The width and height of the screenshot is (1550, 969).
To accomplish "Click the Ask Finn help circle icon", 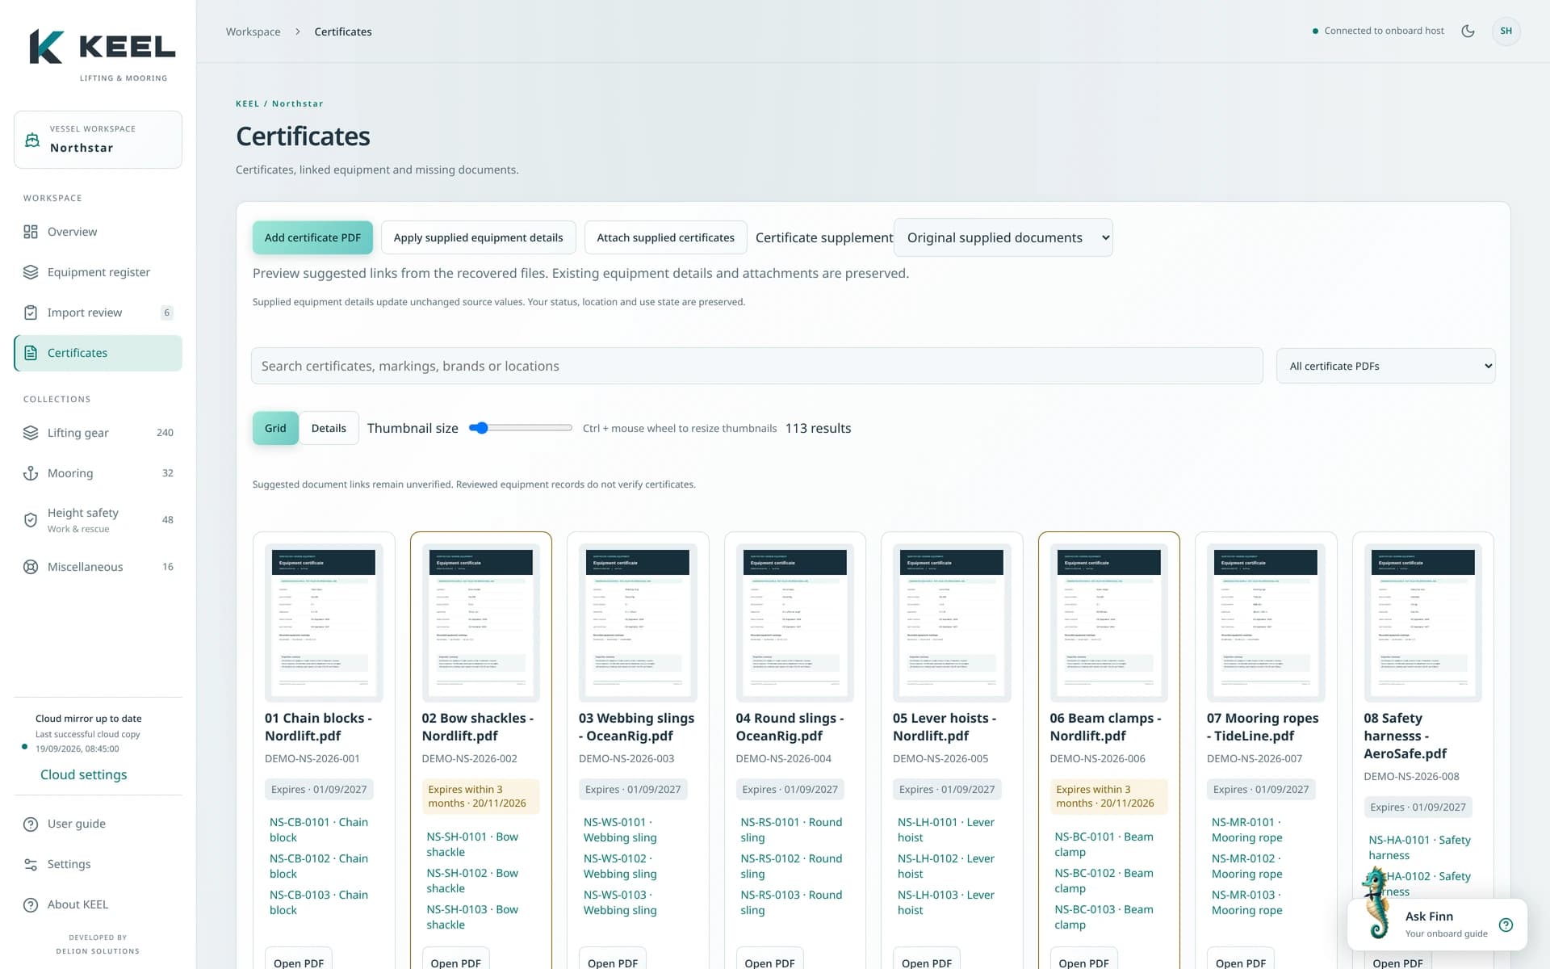I will pos(1506,925).
